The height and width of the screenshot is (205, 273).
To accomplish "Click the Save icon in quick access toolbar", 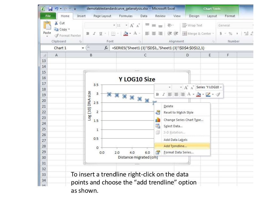I will pos(50,9).
